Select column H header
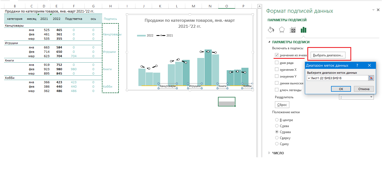382x169 pixels. point(110,6)
